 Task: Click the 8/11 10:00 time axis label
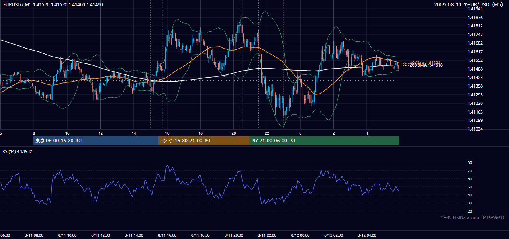(67, 235)
